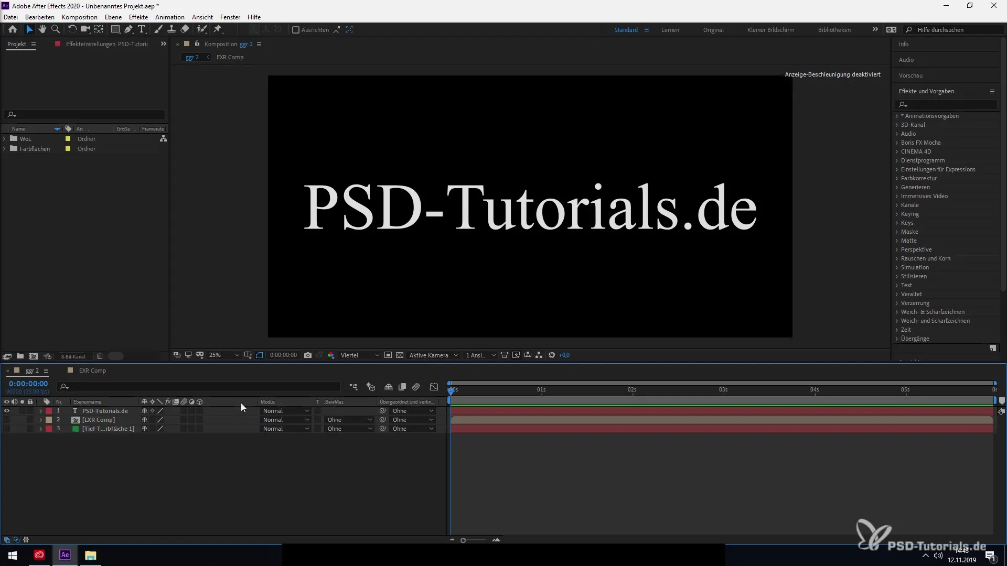
Task: Open the Normal blend mode dropdown for EXR Comp
Action: tap(286, 420)
